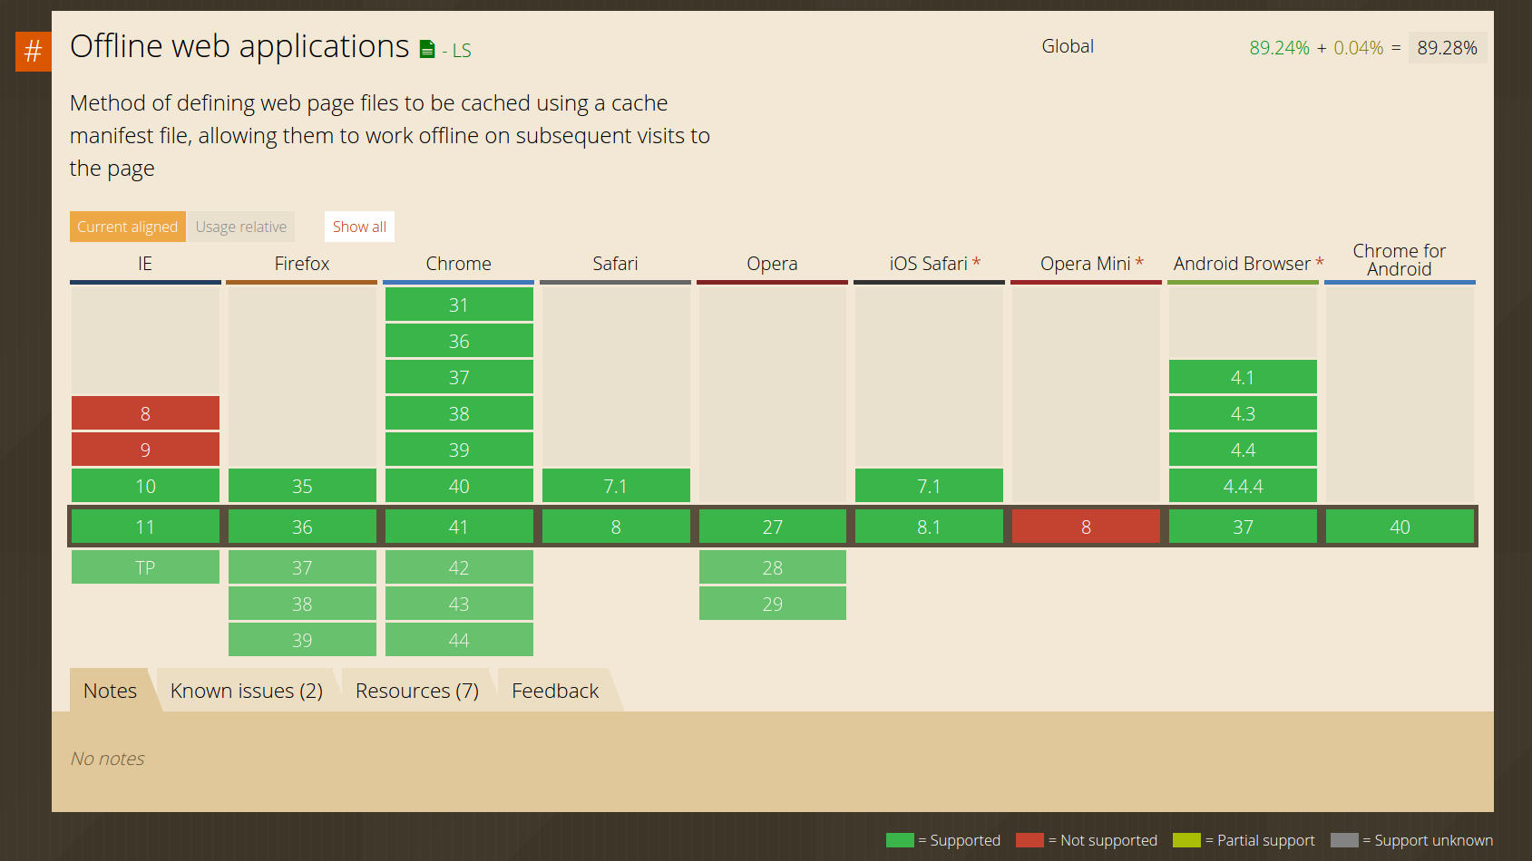Open the Notes tab

click(110, 691)
